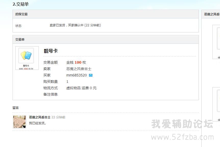Viewport: 220px width, 147px height.
Task: Open commenter name 恶魔之风香吉士 above message
Action: 40,117
